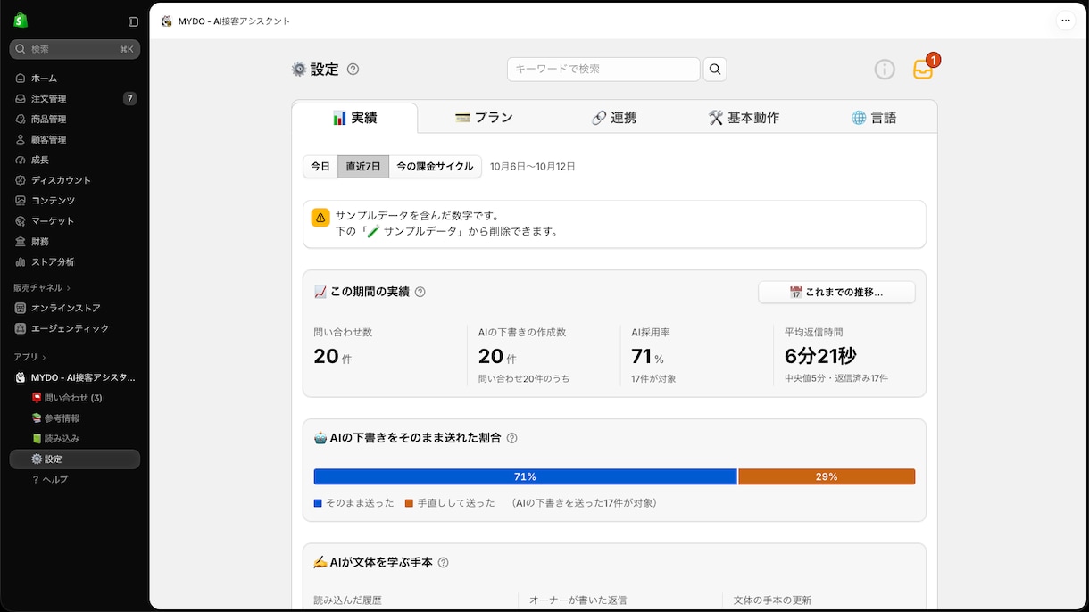Click the 商品管理 tag icon
Image resolution: width=1089 pixels, height=612 pixels.
(x=21, y=120)
